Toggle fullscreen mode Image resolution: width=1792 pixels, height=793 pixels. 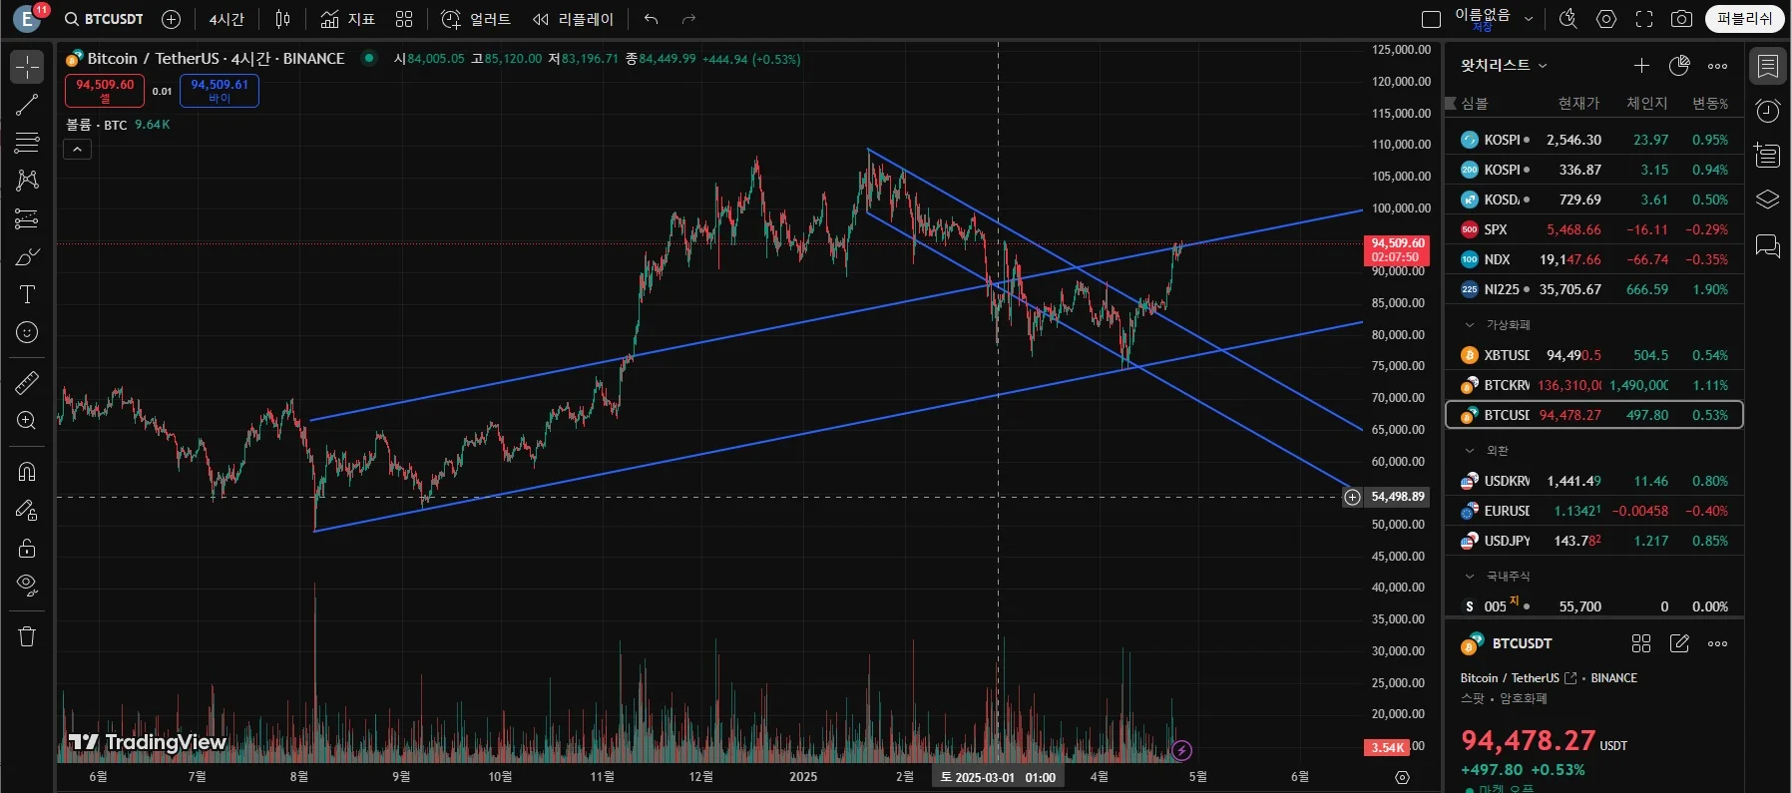click(1643, 19)
